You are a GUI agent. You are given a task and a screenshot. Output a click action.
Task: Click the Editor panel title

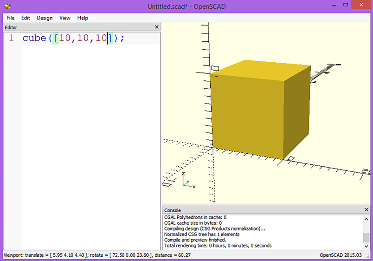pyautogui.click(x=11, y=27)
